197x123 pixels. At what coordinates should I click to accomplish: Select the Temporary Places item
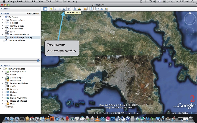tap(17, 40)
